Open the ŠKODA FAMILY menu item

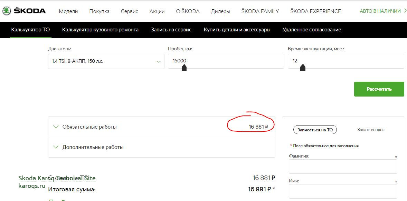point(260,11)
